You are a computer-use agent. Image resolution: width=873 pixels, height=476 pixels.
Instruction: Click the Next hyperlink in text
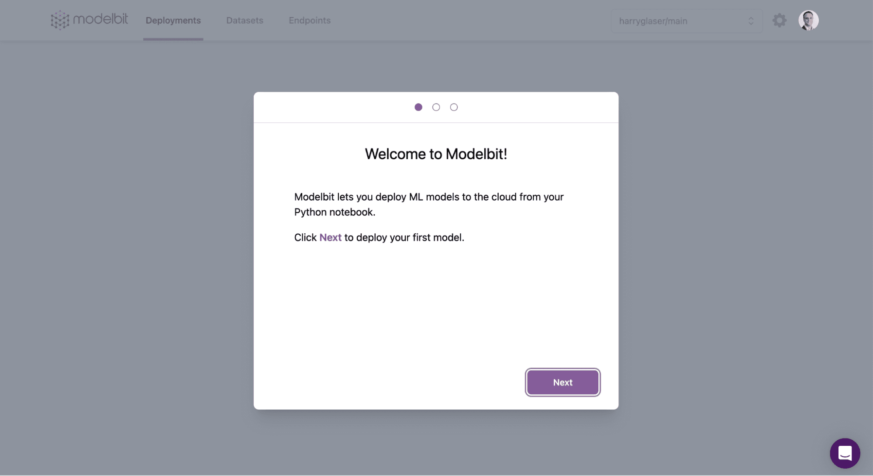pos(330,237)
